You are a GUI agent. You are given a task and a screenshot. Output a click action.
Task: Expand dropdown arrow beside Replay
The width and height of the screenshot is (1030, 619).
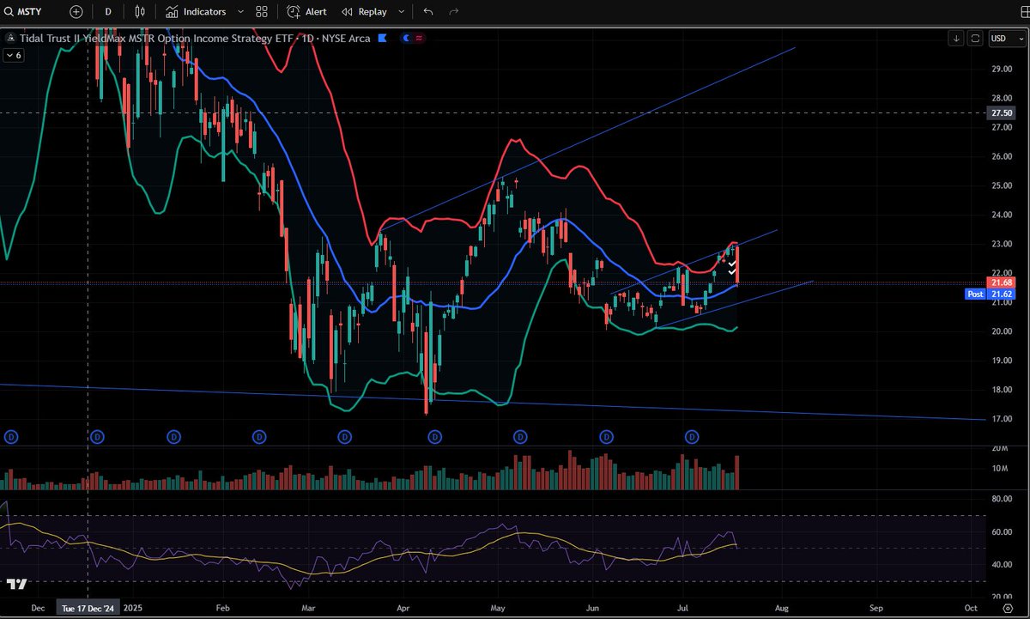pyautogui.click(x=401, y=12)
